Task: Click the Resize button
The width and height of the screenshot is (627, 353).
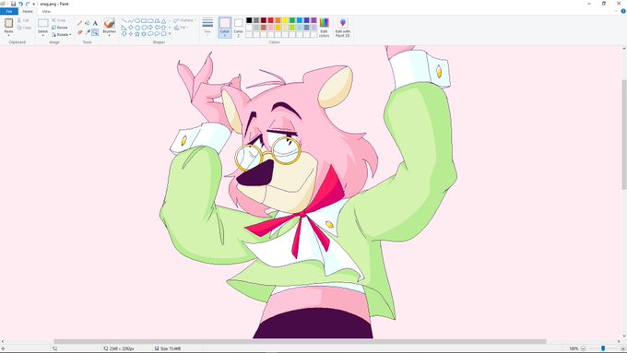Action: point(60,28)
